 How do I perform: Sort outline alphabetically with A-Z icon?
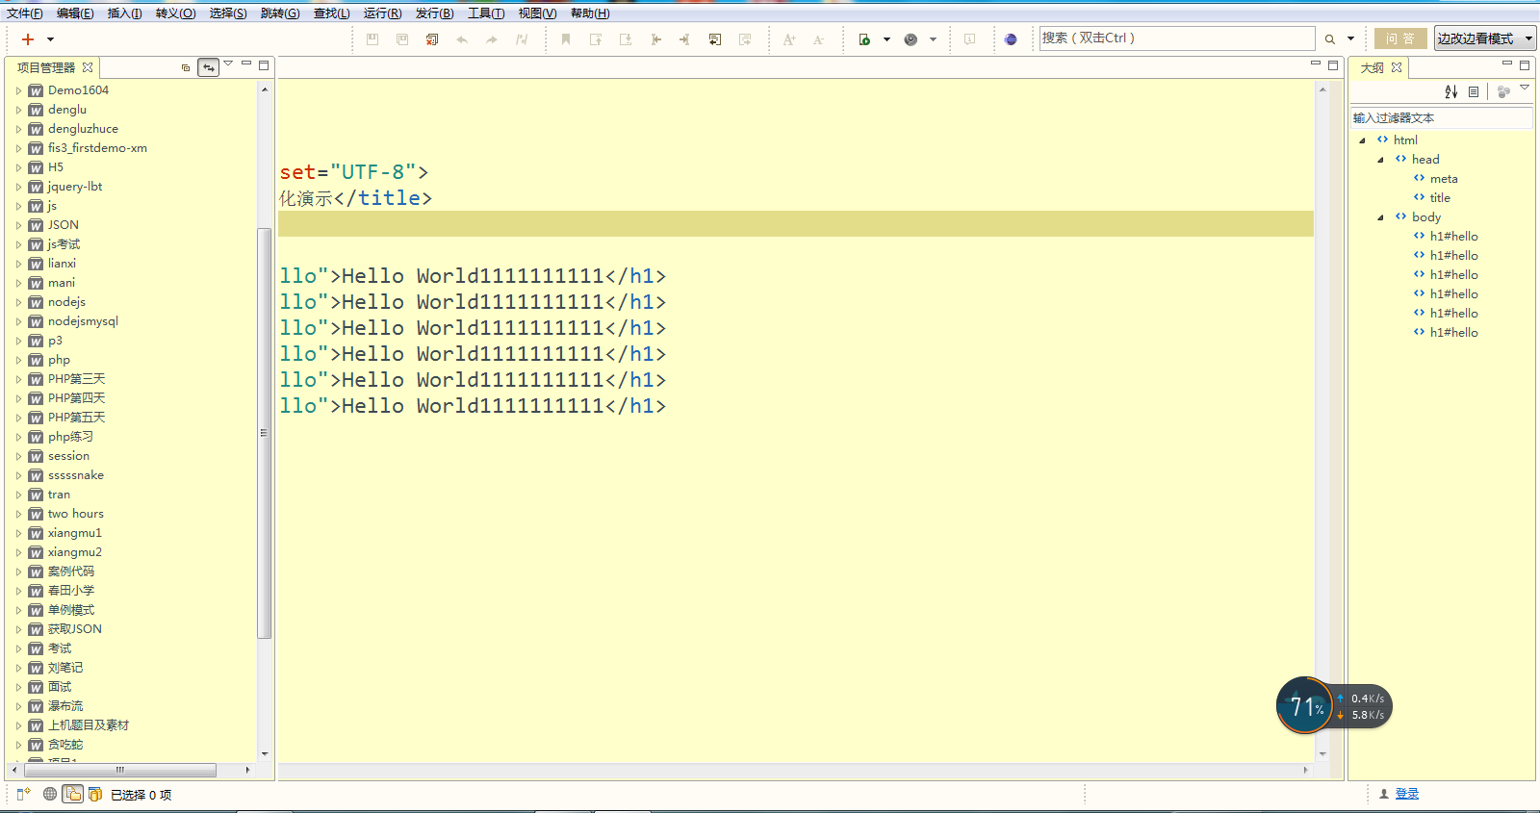[1451, 91]
